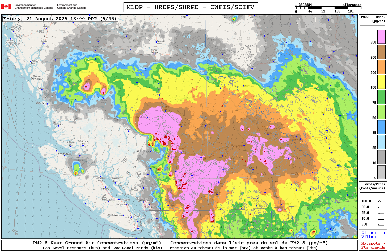
Task: Click the 10.0 knots wind barb symbol
Action: tap(381, 219)
